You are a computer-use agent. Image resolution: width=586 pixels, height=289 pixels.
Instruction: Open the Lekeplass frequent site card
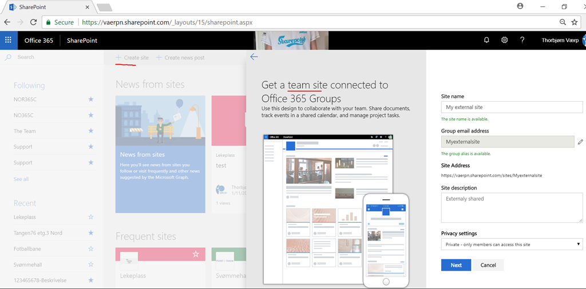pos(160,268)
